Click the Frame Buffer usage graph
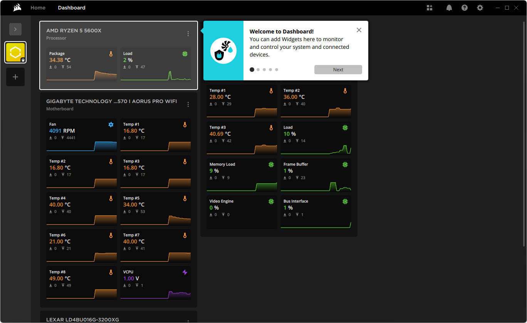527x323 pixels. pos(316,186)
